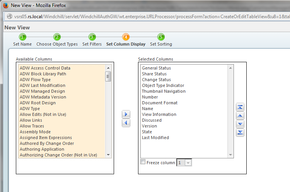290x192 pixels.
Task: Move selected column to bottom
Action: pyautogui.click(x=240, y=133)
